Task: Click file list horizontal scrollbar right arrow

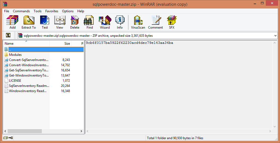Action: coord(81,131)
